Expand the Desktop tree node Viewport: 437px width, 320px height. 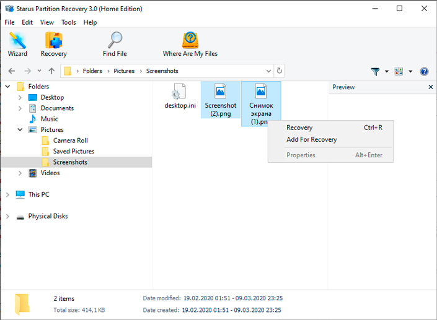point(20,97)
